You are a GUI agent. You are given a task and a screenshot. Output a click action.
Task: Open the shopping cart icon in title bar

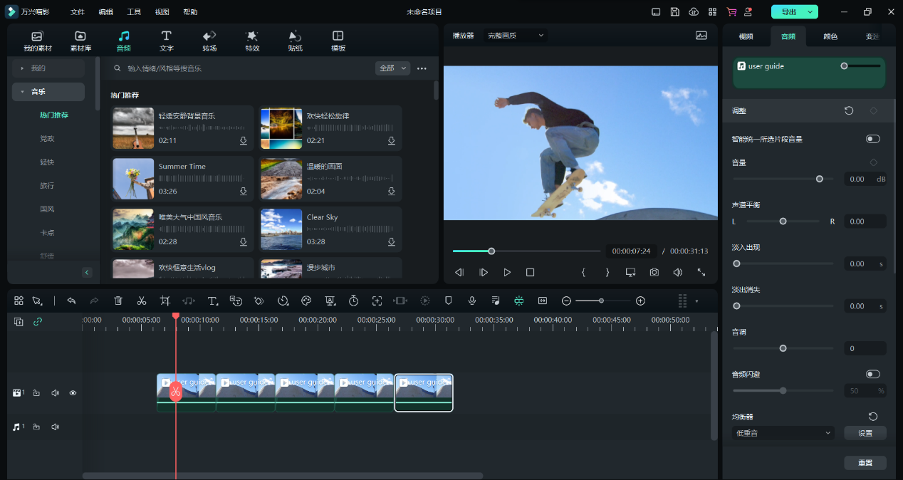(x=731, y=12)
